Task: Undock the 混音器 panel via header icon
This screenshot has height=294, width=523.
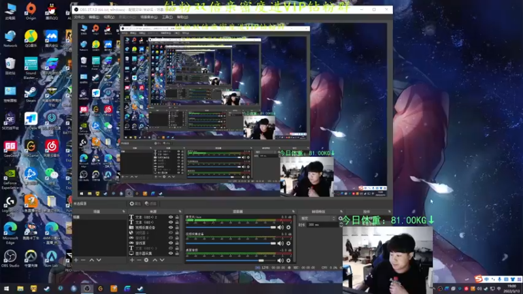Action: point(294,212)
